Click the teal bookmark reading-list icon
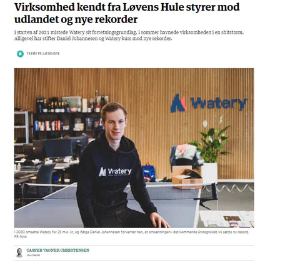 pyautogui.click(x=20, y=54)
